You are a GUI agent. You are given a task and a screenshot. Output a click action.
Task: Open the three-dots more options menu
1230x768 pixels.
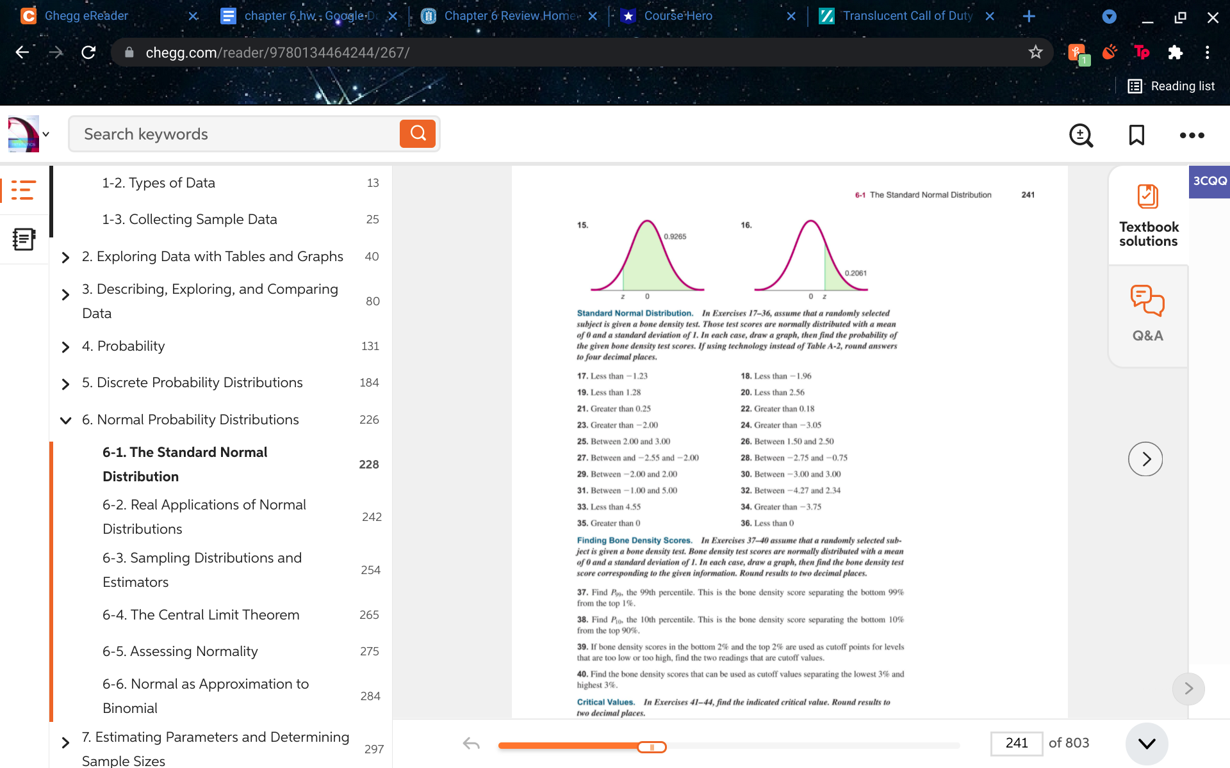coord(1192,135)
